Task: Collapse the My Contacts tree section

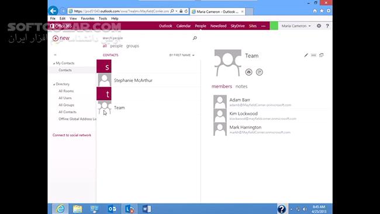Action: tap(54, 63)
